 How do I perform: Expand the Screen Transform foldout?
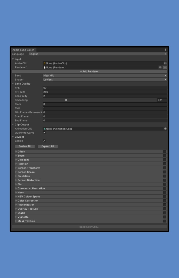pos(16,168)
